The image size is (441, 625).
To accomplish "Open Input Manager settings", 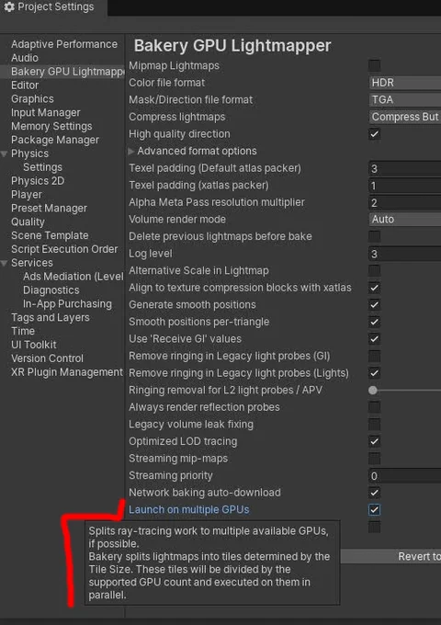I will pyautogui.click(x=46, y=112).
